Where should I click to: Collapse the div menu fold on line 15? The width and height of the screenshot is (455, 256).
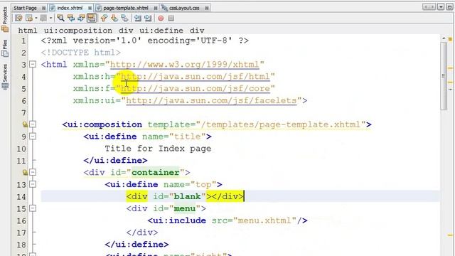click(x=33, y=208)
